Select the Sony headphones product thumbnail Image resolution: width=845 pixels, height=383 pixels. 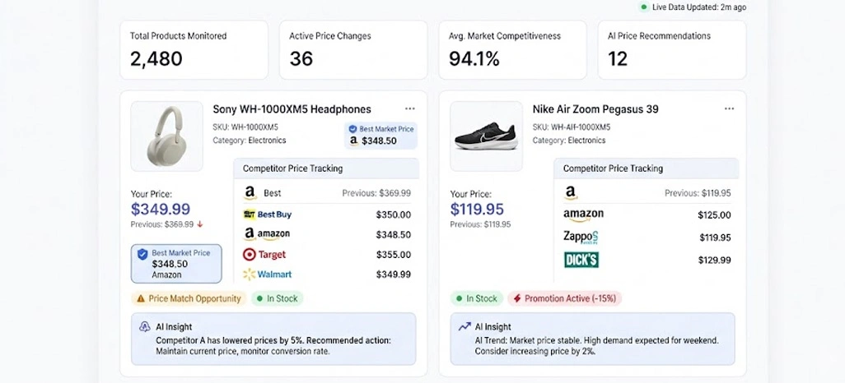coord(166,136)
